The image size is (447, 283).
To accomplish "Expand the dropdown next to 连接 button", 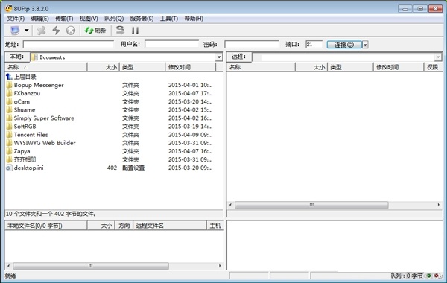I will pos(365,45).
